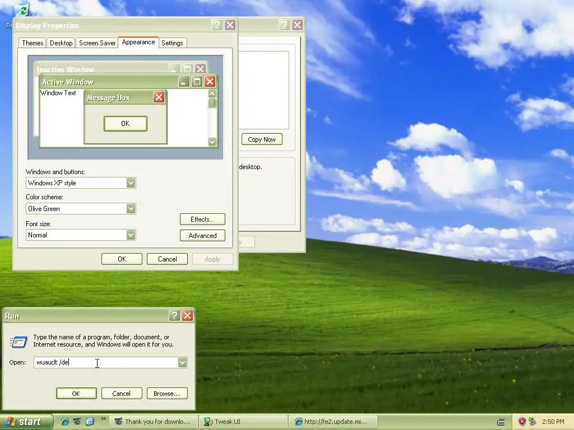Click the Recycle Bin desktop icon
Screen dimensions: 574x430
click(22, 10)
